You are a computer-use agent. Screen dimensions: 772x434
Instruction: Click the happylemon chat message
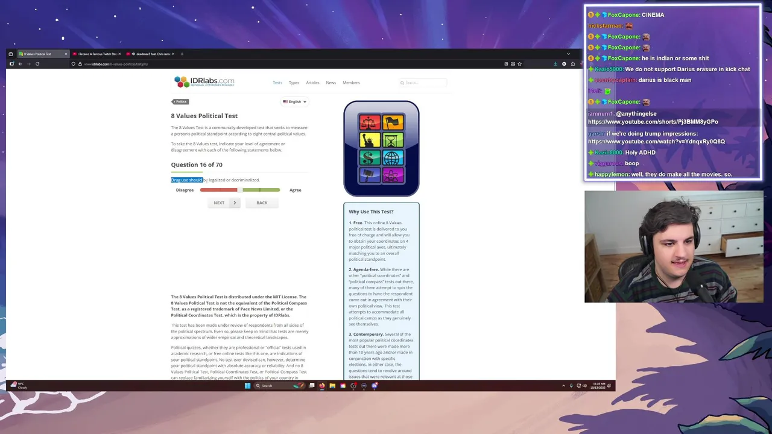pos(660,174)
